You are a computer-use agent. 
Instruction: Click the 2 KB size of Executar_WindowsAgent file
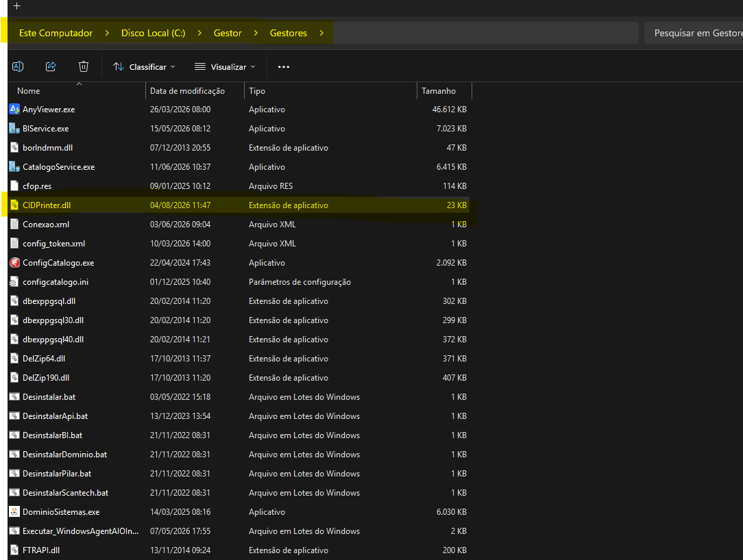459,531
